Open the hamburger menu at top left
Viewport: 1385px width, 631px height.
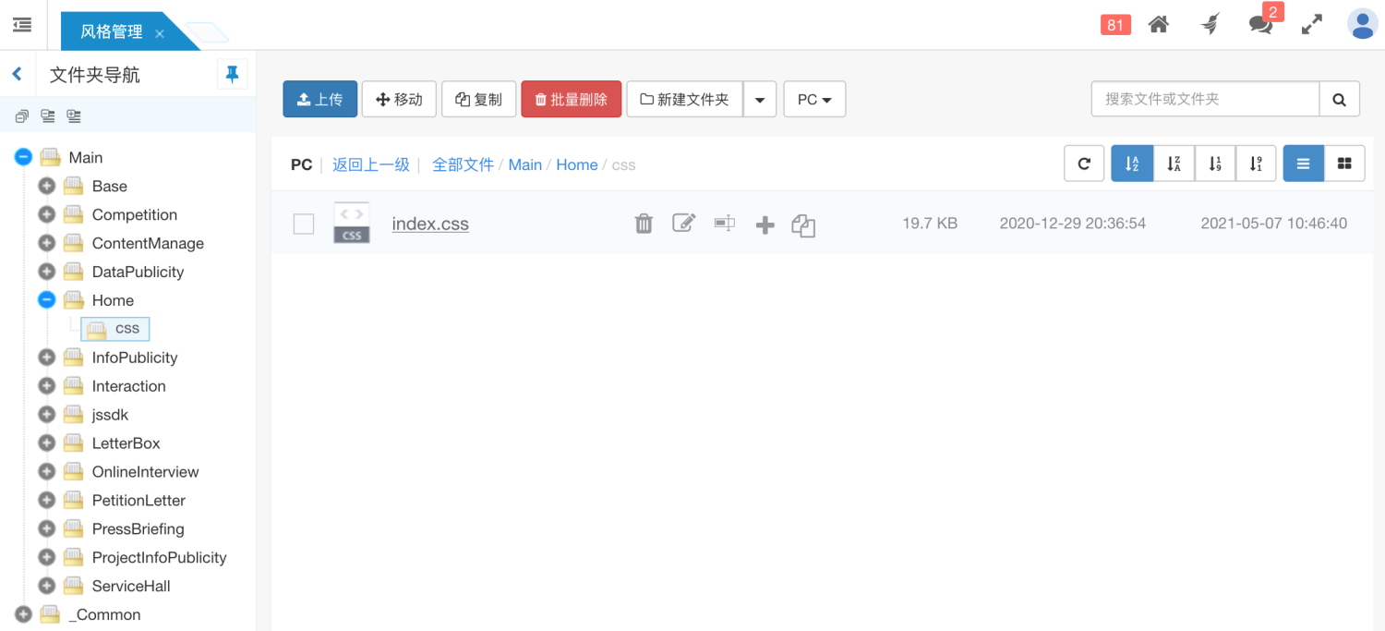[22, 25]
